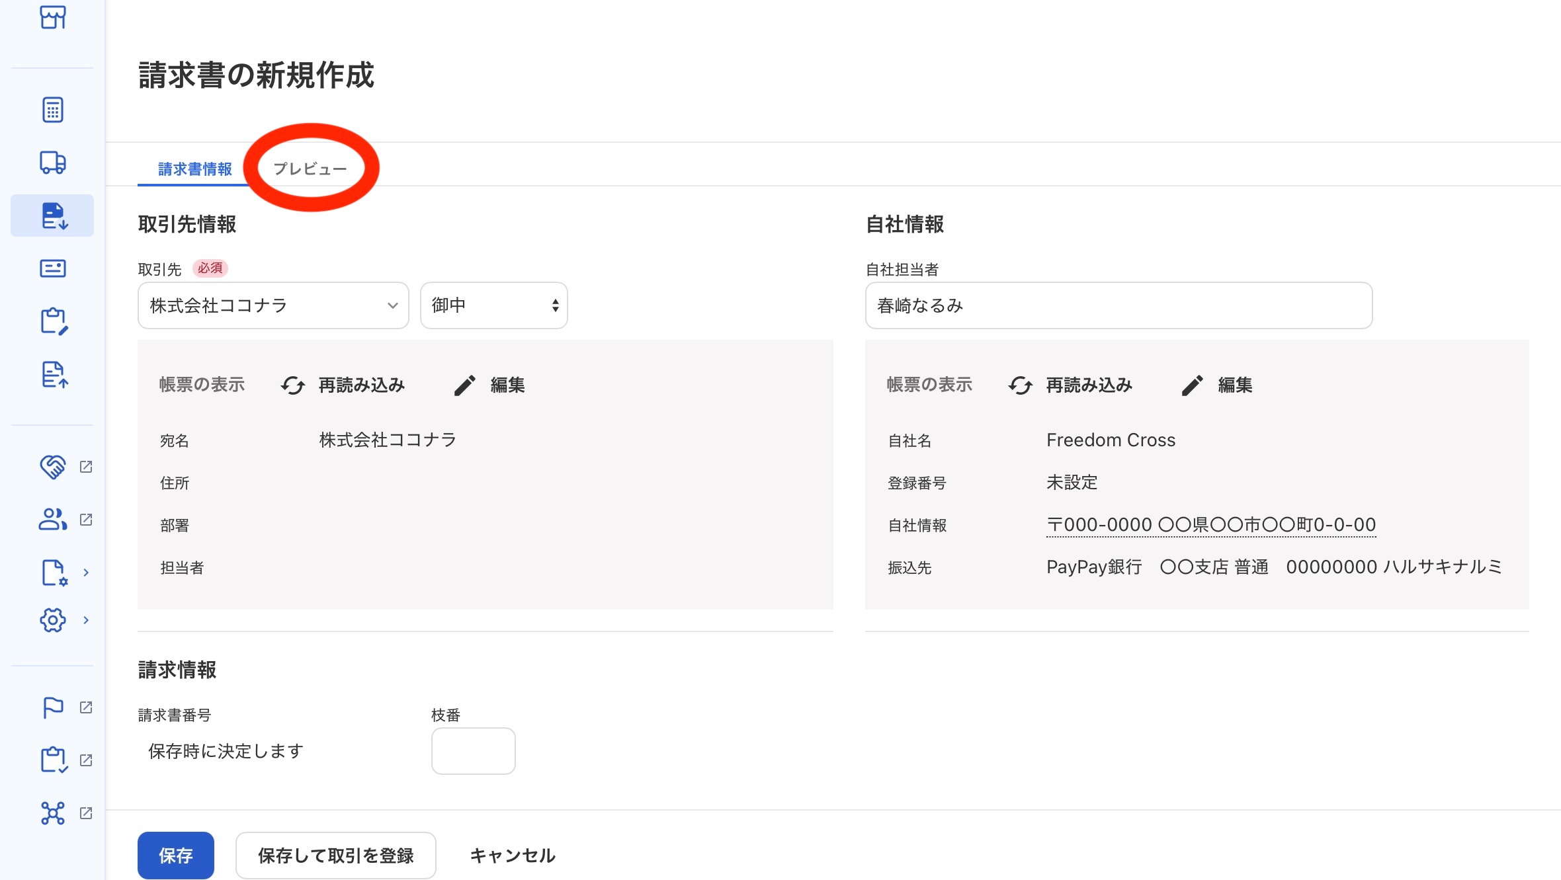Click 保存して取引を登録 button

[335, 856]
